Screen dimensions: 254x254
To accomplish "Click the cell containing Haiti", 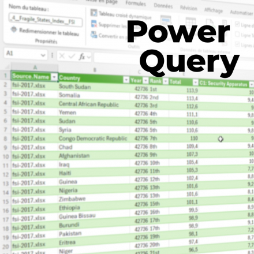I will coord(94,173).
